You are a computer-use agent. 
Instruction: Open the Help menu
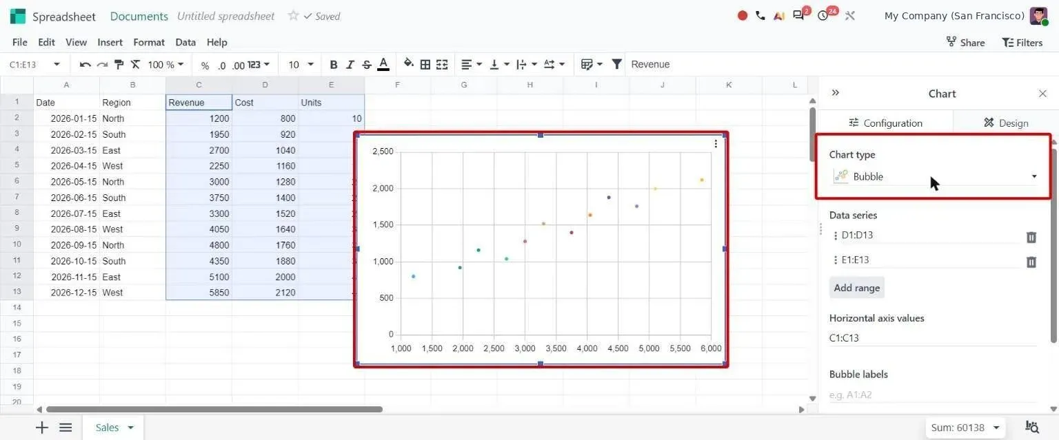click(x=216, y=42)
